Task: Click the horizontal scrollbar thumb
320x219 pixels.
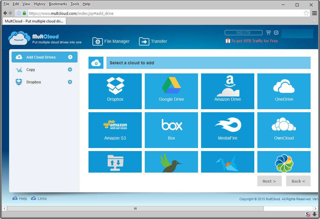Action: pyautogui.click(x=135, y=208)
